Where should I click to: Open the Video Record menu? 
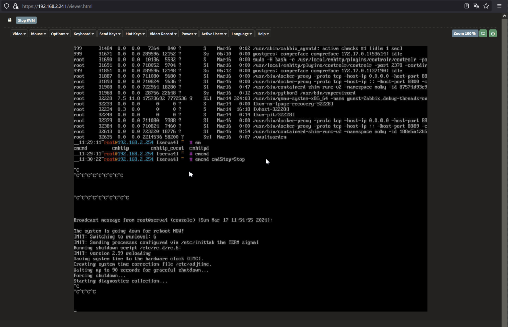click(163, 34)
